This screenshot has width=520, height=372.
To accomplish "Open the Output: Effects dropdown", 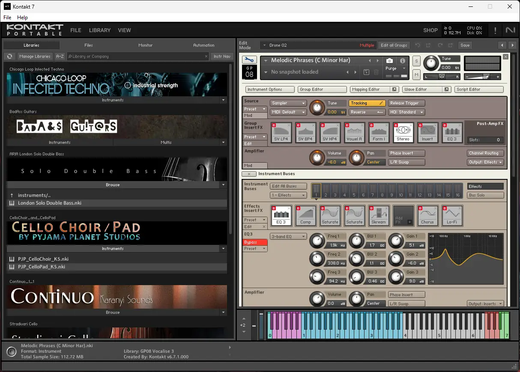I will (485, 162).
